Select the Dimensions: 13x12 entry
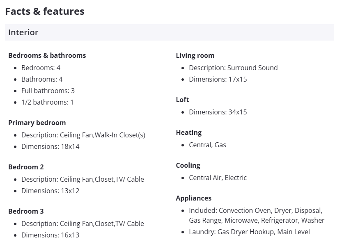Viewport: 351px width, 244px height. [50, 191]
